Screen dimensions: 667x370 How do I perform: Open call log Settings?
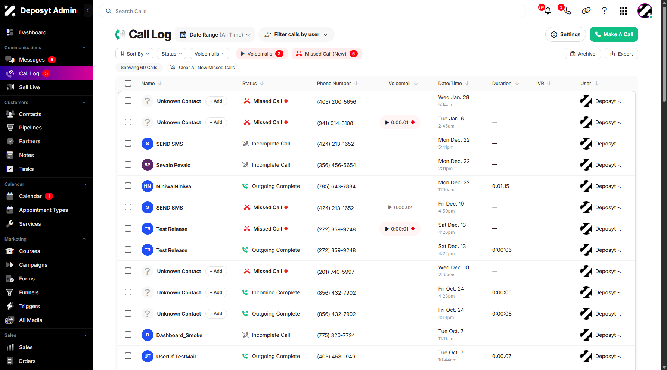(x=565, y=34)
